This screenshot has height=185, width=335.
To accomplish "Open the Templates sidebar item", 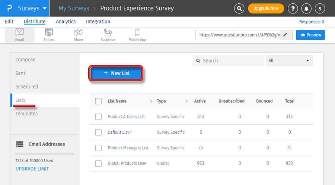I will tap(26, 114).
